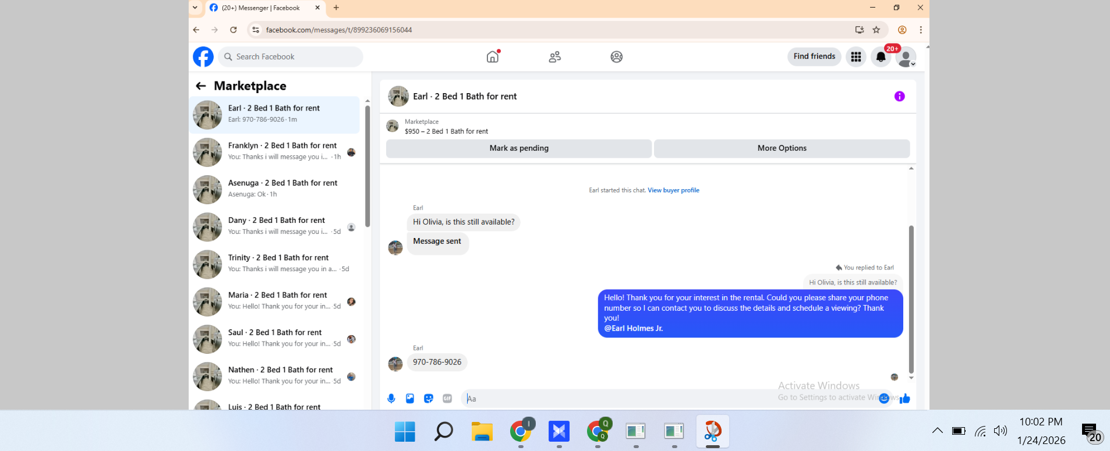Reload the page
1110x451 pixels.
234,30
